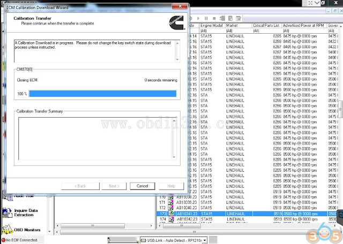The width and height of the screenshot is (343, 244).
Task: Open the USB-Link Auto Detect datalink dropdown
Action: 205,240
